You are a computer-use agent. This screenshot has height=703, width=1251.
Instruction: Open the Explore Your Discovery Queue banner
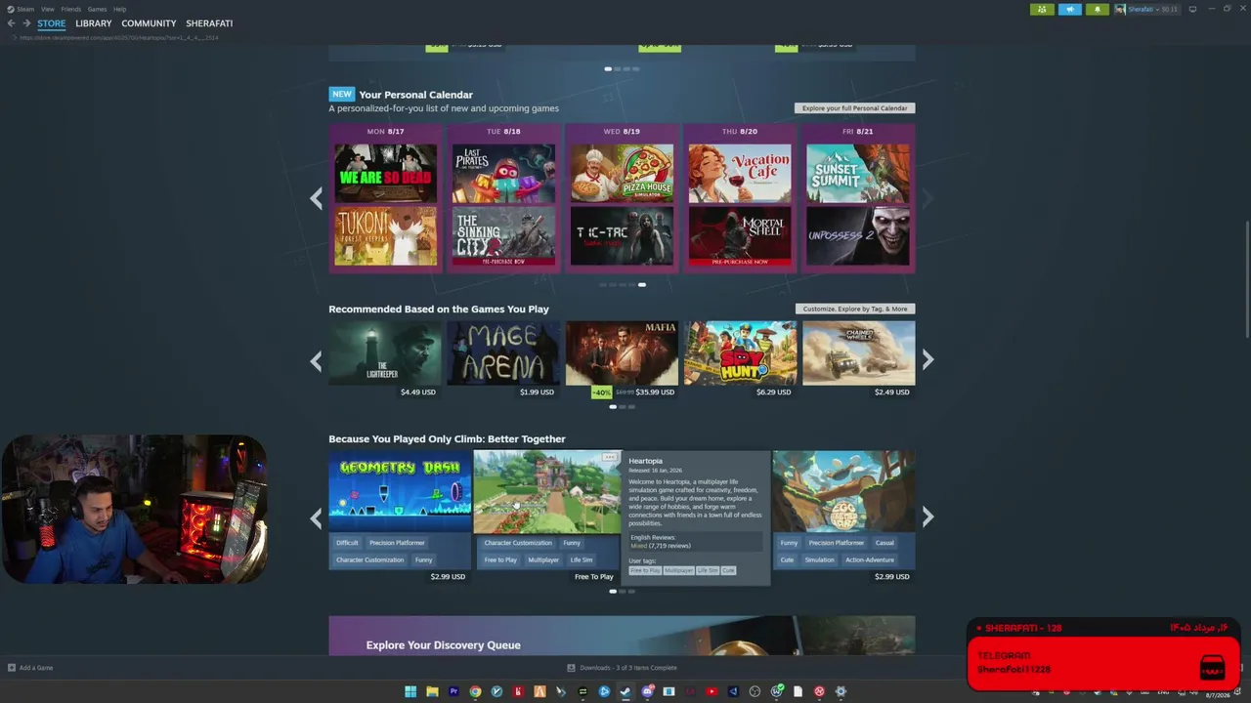coord(622,636)
